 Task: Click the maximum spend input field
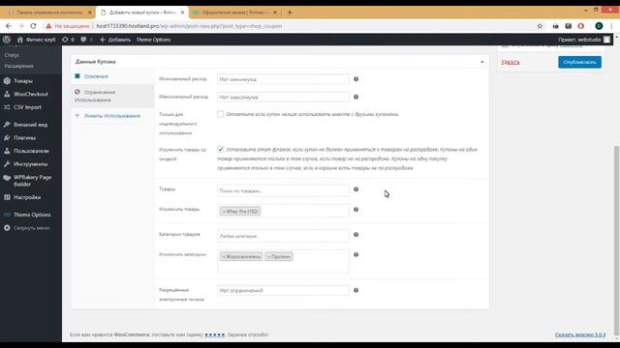click(x=283, y=97)
